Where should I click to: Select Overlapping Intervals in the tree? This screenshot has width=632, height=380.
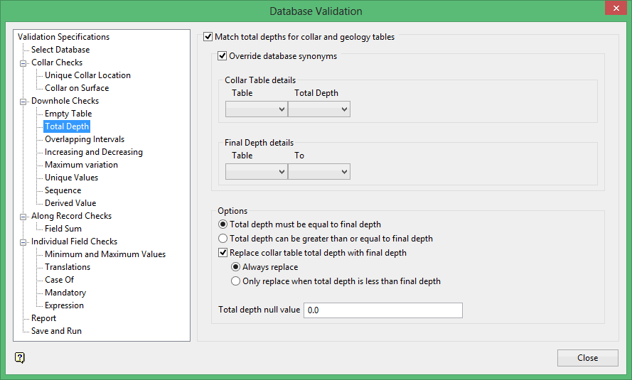pyautogui.click(x=85, y=139)
